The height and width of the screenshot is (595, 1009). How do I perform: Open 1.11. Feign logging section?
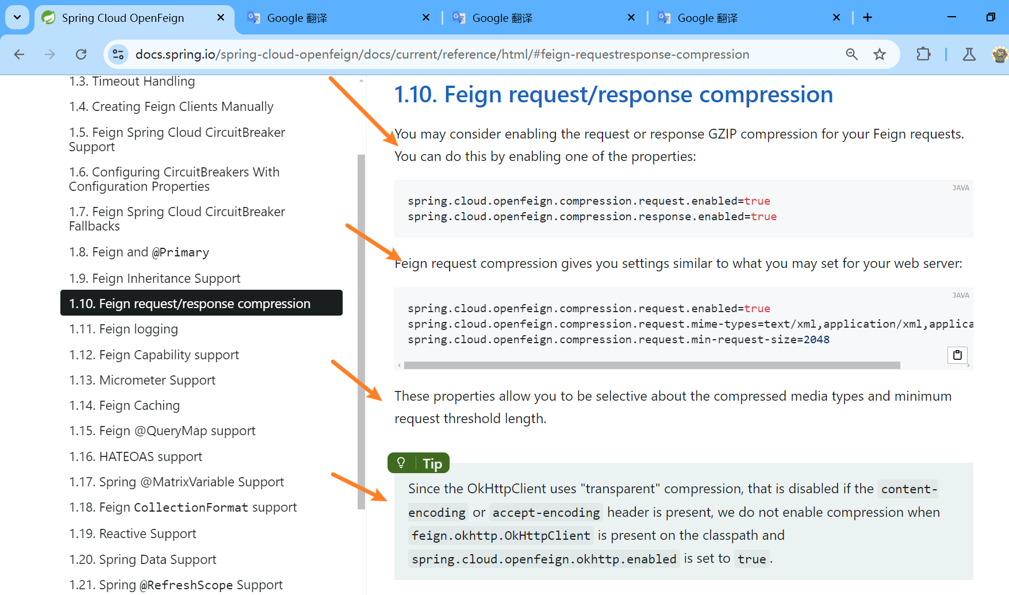(124, 329)
